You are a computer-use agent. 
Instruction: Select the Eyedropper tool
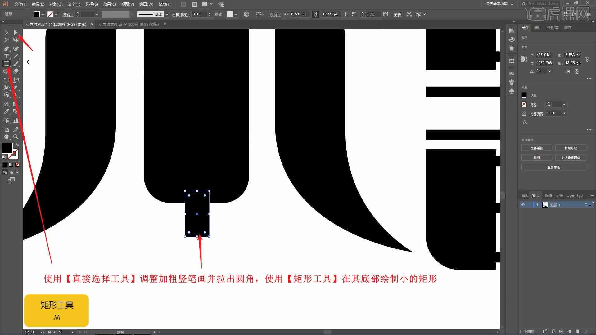click(x=6, y=112)
